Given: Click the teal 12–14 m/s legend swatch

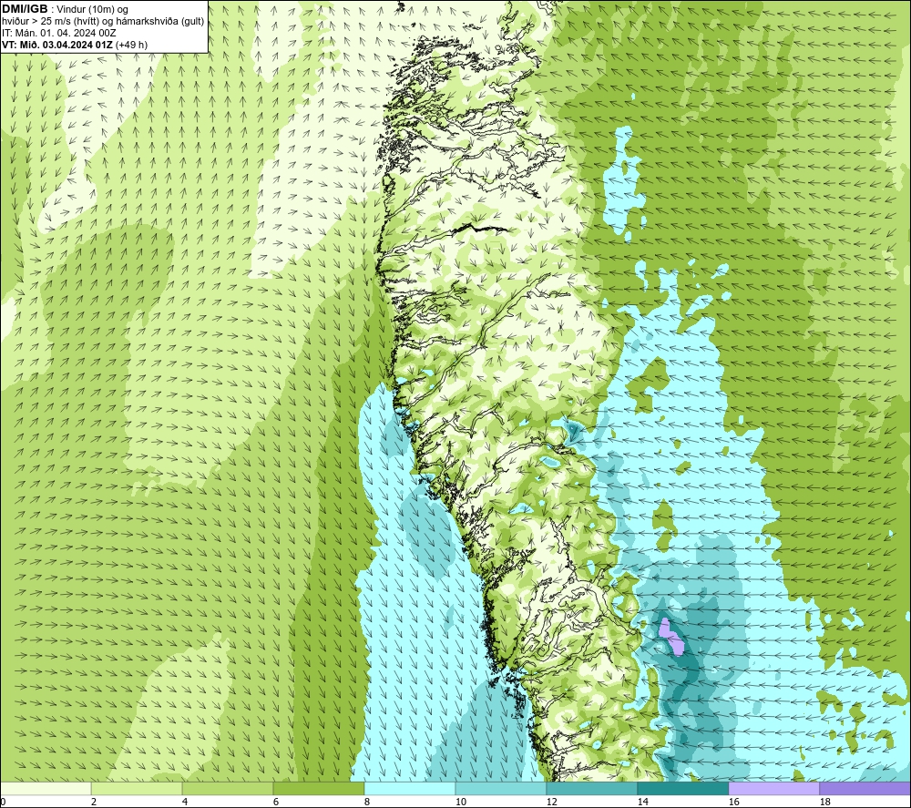Looking at the screenshot, I should click(x=592, y=788).
